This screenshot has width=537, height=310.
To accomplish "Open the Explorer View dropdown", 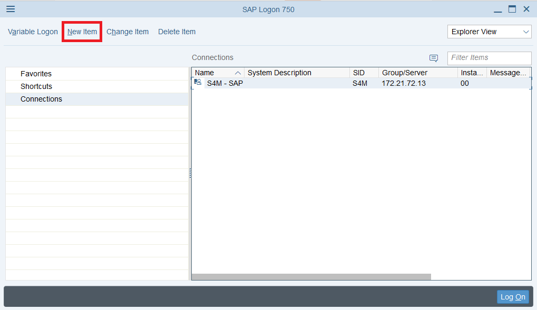I will (490, 32).
